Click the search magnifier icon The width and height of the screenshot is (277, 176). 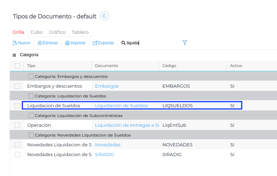(x=123, y=43)
